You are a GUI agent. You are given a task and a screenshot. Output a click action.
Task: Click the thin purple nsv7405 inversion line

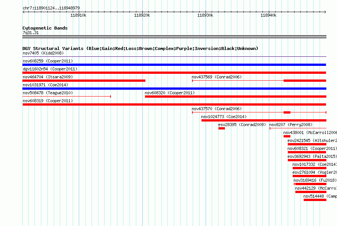[x=174, y=57]
